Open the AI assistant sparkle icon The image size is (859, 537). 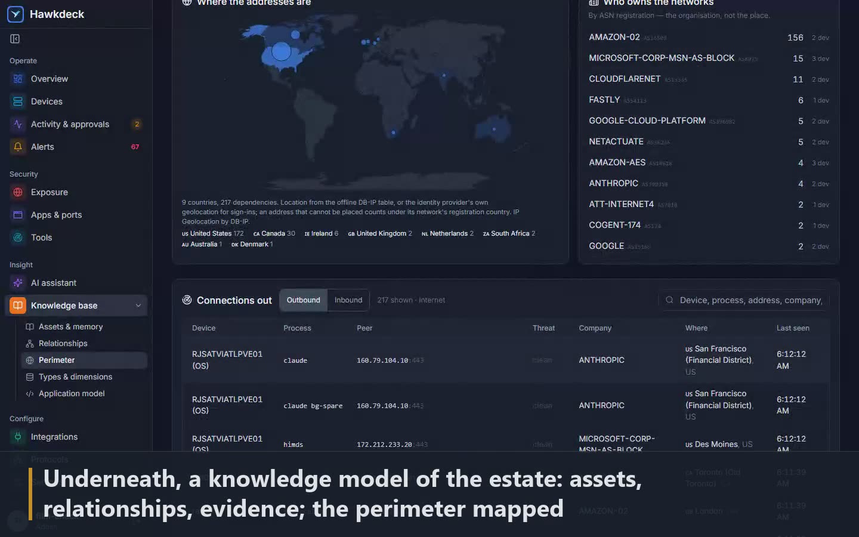tap(18, 283)
